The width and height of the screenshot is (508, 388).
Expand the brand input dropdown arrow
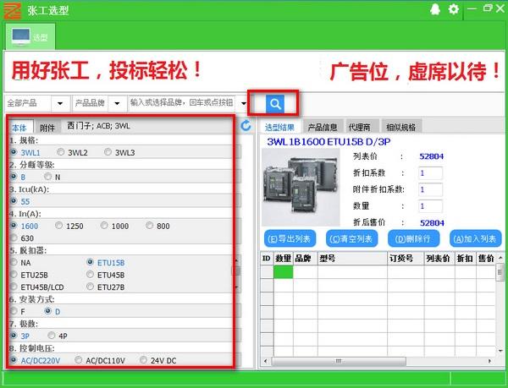tap(244, 103)
